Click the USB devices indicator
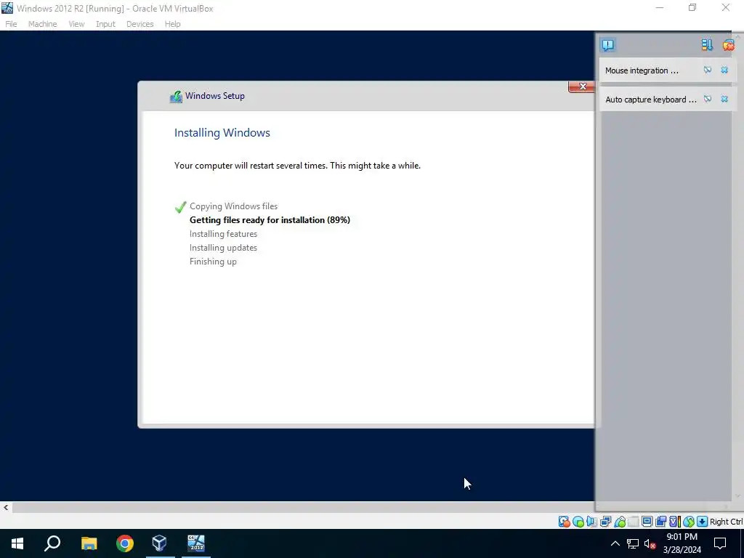 click(620, 522)
